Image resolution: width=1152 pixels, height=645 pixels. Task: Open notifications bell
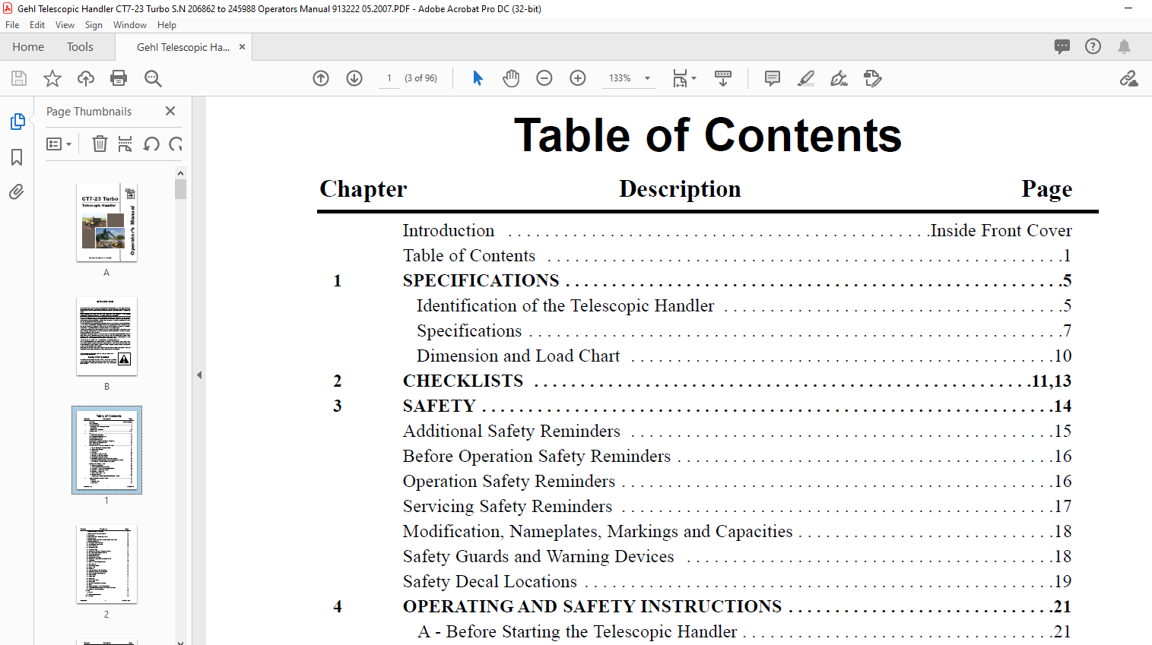pyautogui.click(x=1124, y=46)
